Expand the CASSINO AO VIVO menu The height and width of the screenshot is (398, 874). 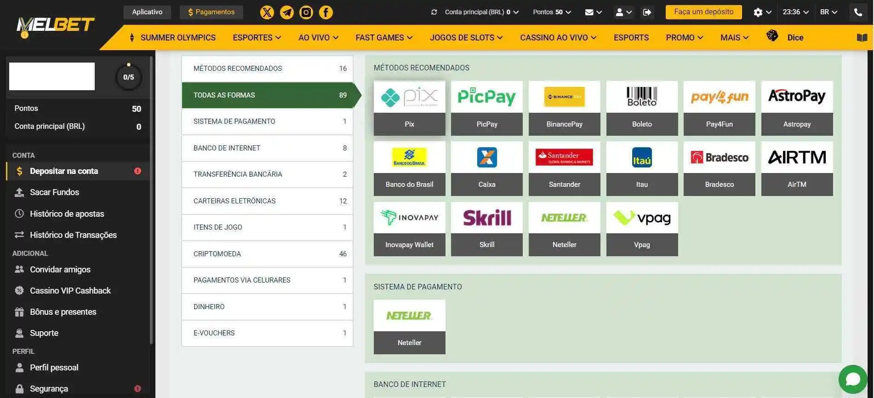tap(558, 38)
